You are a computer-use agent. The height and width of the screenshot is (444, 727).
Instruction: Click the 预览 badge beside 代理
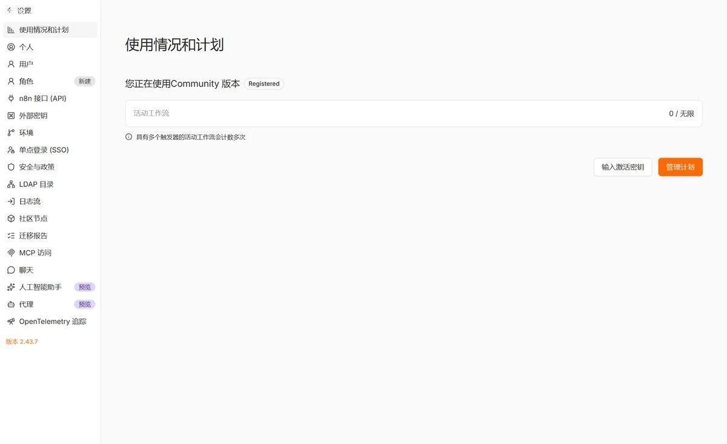coord(85,304)
